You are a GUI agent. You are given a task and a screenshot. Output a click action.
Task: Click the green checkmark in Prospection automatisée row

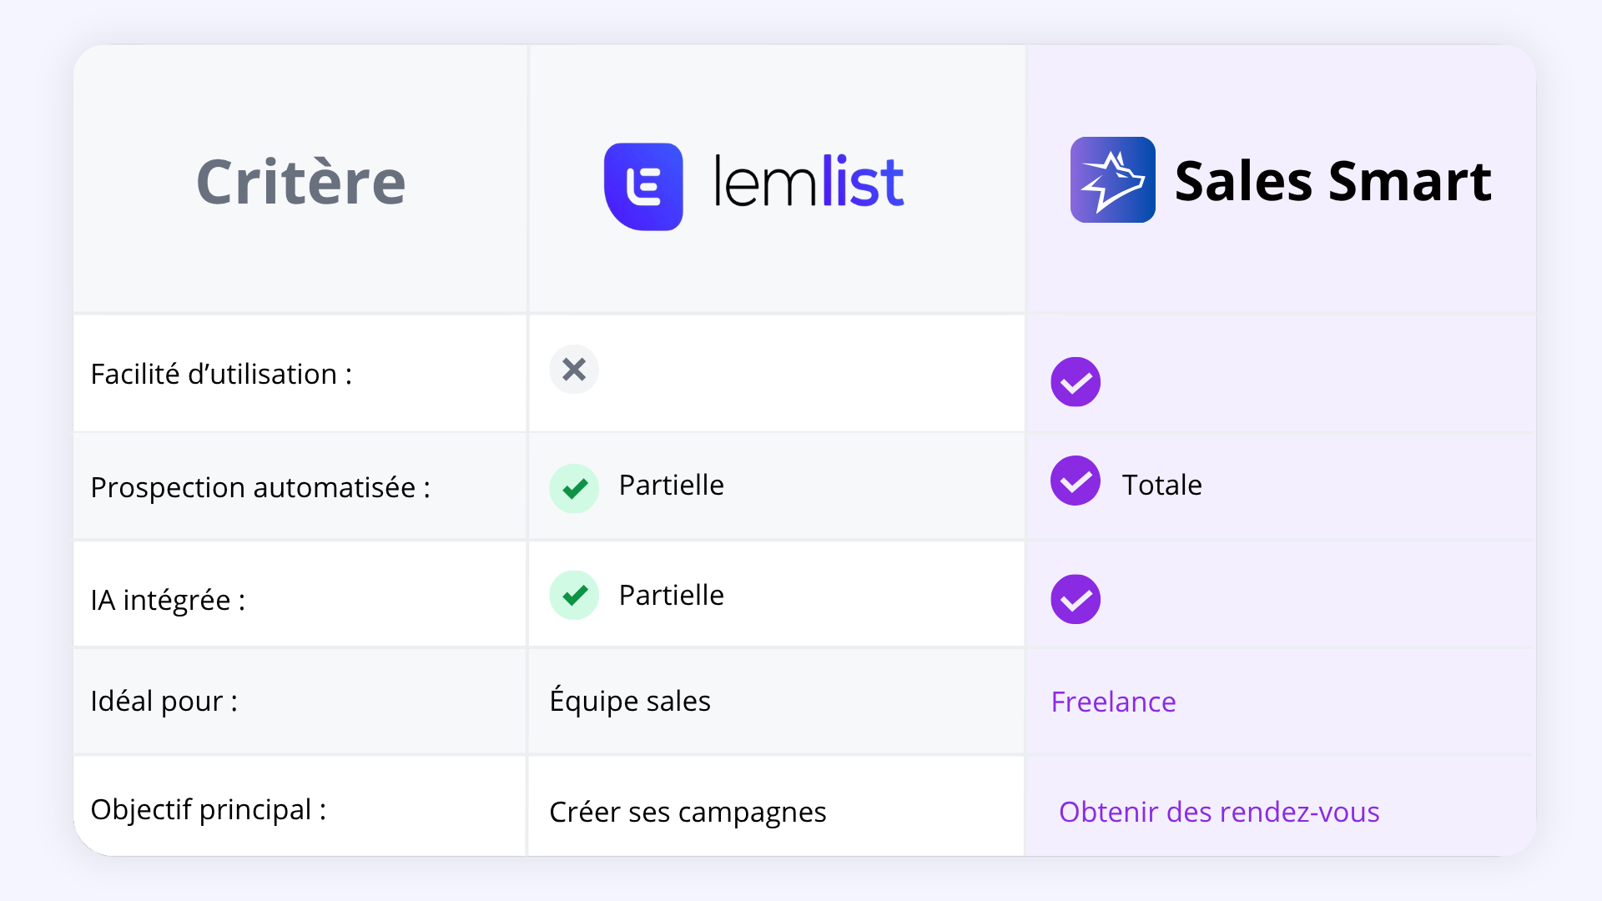(574, 488)
